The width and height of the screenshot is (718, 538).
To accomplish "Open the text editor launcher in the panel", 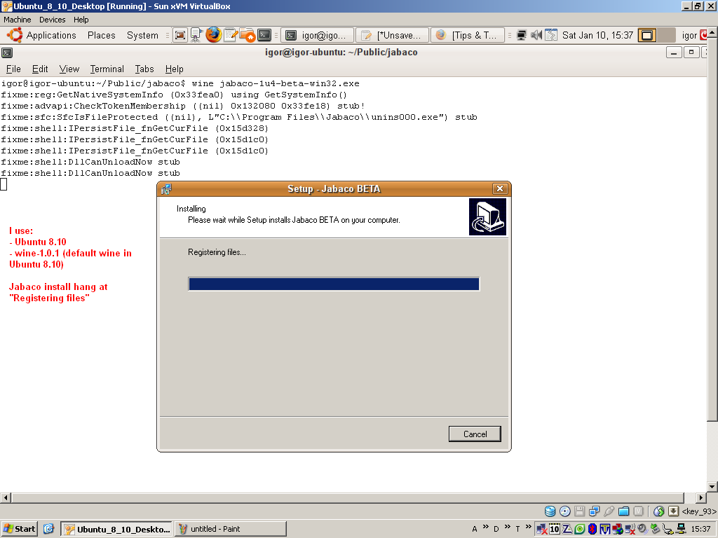I will tap(230, 35).
